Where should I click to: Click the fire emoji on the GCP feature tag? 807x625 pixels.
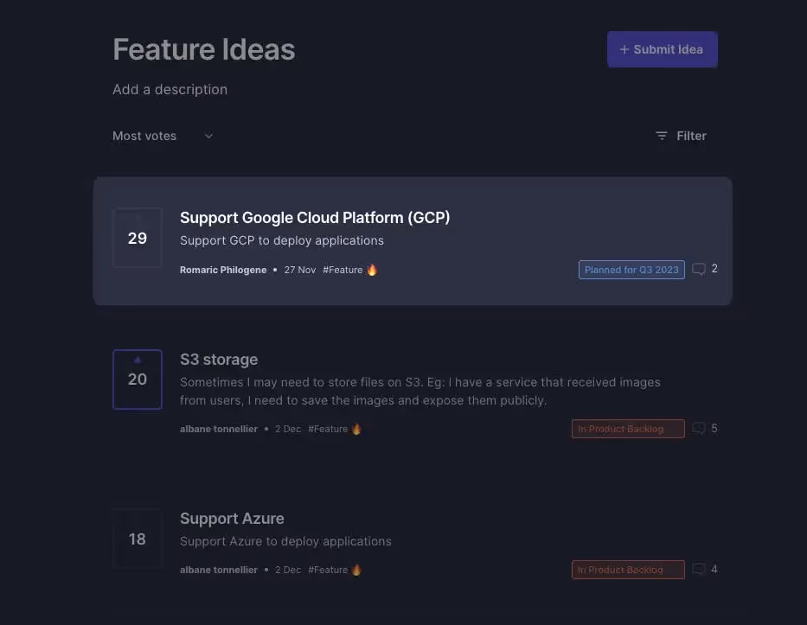(372, 269)
